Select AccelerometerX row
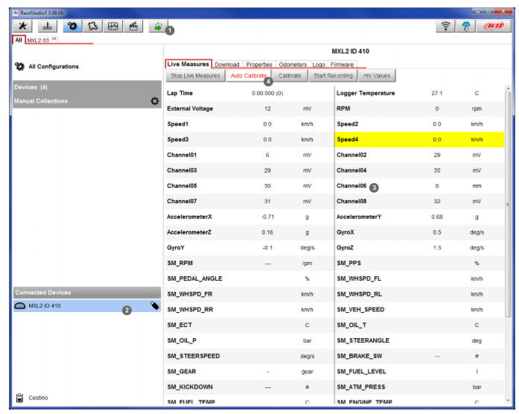519x414 pixels. click(x=249, y=217)
